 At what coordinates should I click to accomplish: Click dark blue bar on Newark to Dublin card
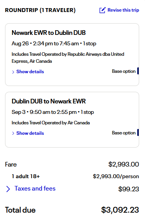coord(138,71)
